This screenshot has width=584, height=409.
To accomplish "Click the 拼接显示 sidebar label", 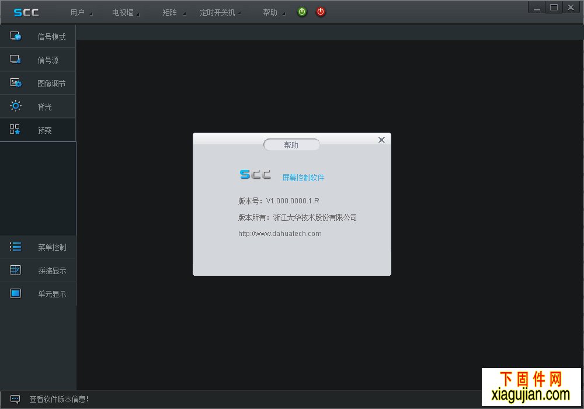I will click(x=52, y=271).
